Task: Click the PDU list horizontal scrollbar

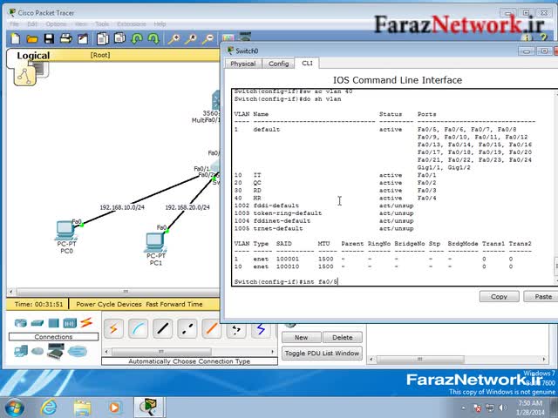Action: [x=457, y=359]
